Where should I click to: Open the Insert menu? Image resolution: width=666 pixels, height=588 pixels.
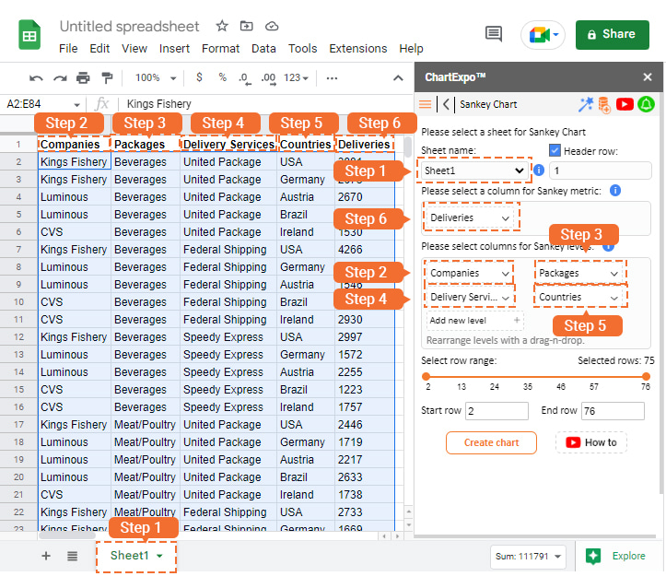tap(174, 49)
